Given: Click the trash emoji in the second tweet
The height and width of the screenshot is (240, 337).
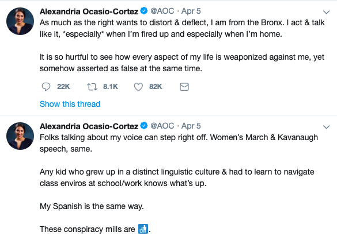Looking at the screenshot, I should click(143, 229).
